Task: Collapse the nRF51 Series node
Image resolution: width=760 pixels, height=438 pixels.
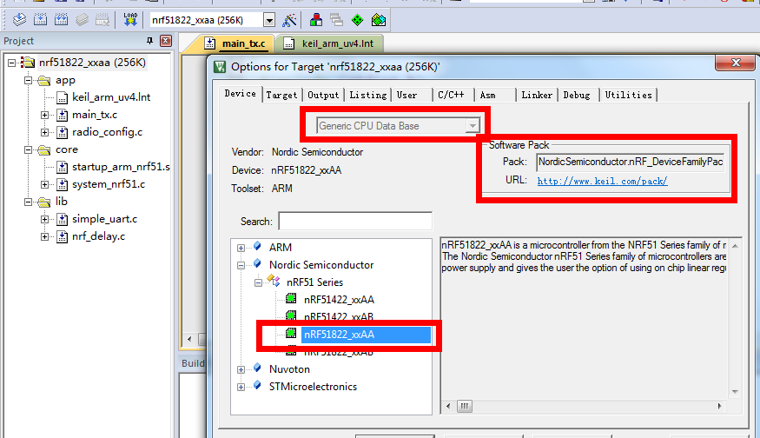Action: (258, 282)
